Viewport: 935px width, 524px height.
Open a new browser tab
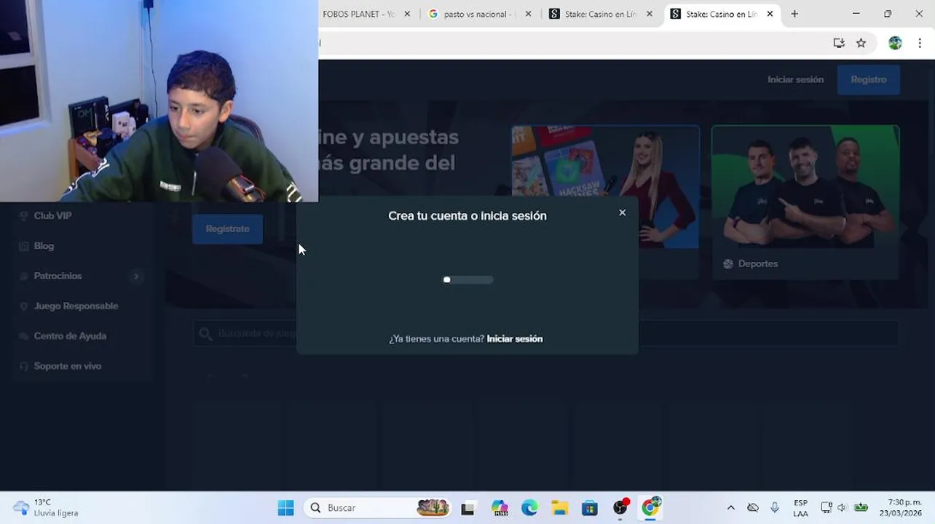tap(794, 14)
